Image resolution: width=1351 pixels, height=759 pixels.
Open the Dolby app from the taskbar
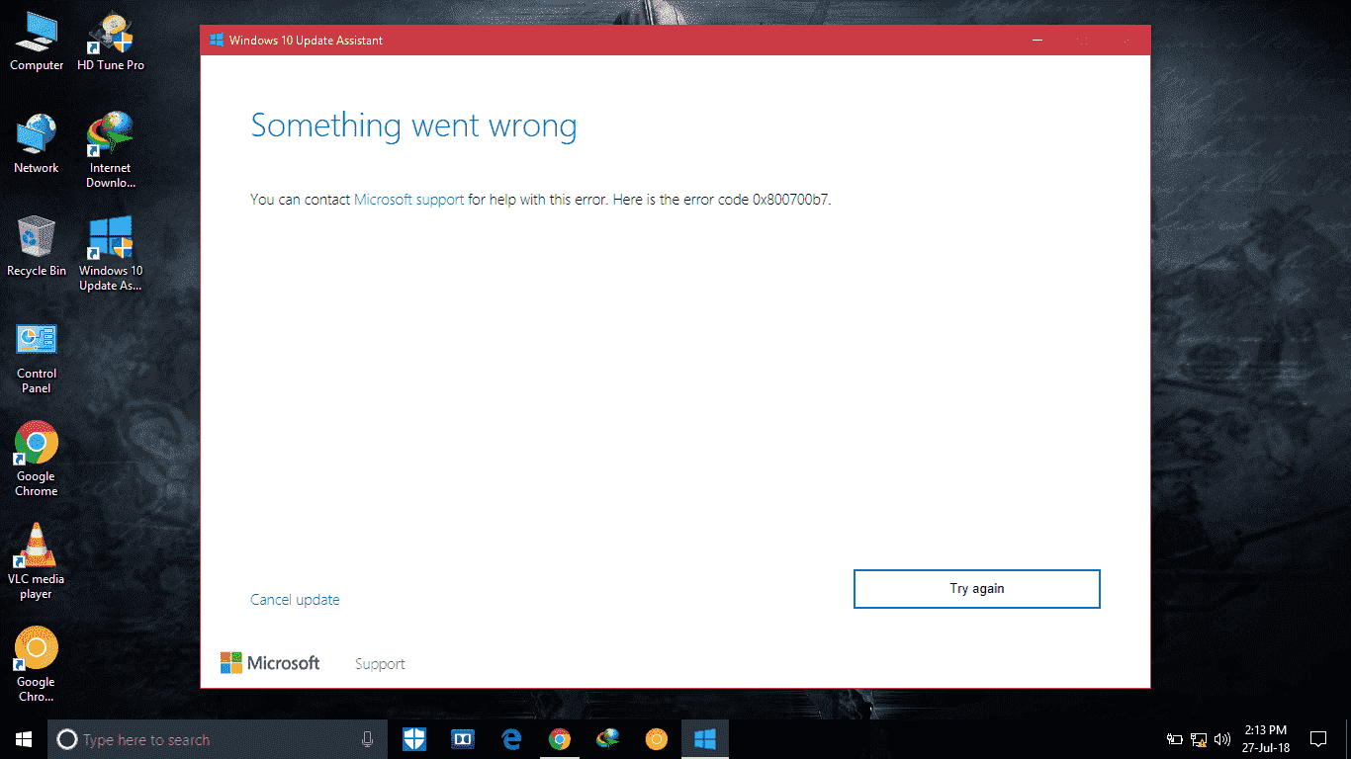(x=463, y=739)
